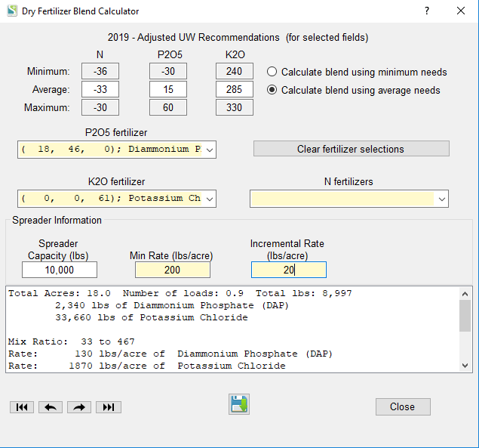Click the save blend floppy disk icon
479x448 pixels.
coord(239,404)
